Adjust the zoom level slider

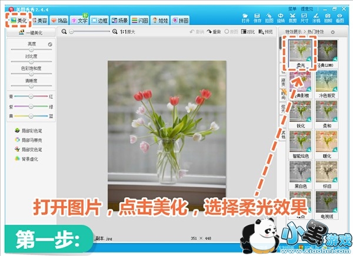pos(89,32)
